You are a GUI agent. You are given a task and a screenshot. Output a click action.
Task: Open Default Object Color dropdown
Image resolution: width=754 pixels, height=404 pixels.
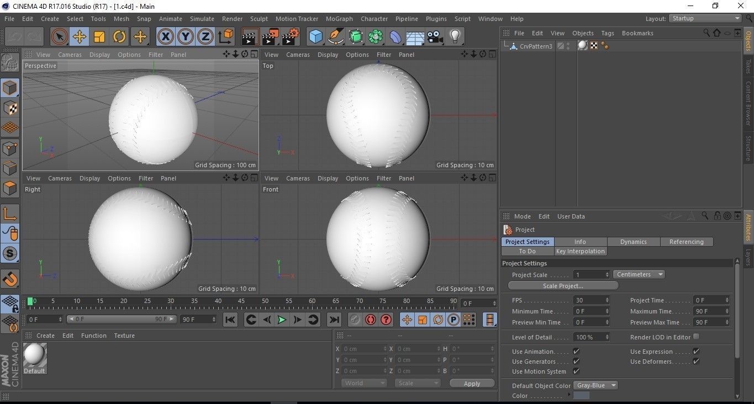point(595,385)
